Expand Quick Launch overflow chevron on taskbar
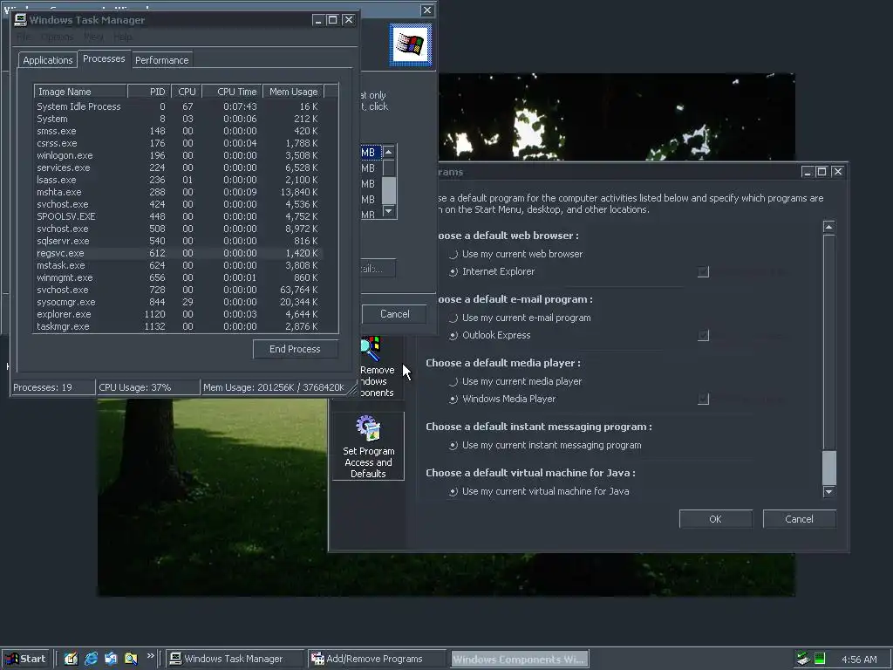 (x=150, y=656)
